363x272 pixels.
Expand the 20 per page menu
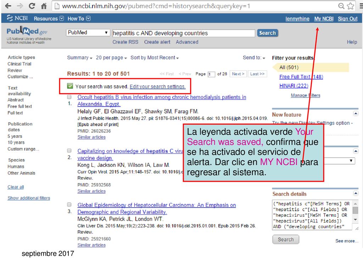111,58
